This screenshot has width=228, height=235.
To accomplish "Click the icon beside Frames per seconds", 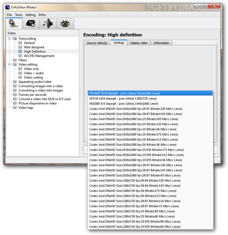I will click(15, 95).
